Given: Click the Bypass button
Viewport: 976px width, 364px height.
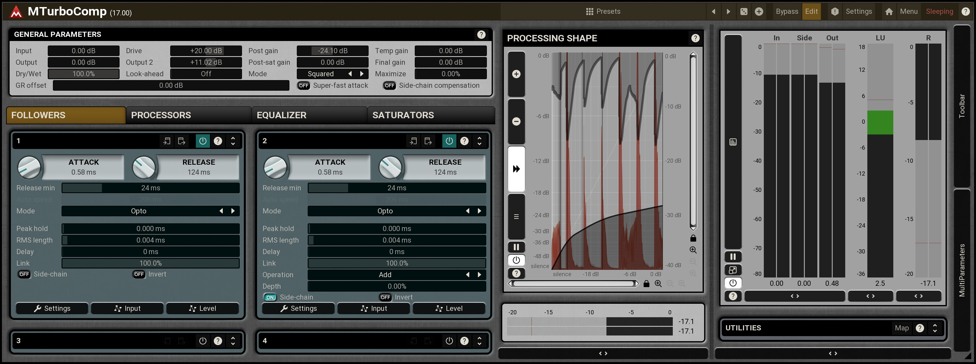Looking at the screenshot, I should pos(787,11).
